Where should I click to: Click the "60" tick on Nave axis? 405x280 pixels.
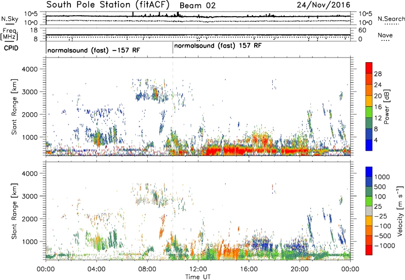(x=362, y=30)
